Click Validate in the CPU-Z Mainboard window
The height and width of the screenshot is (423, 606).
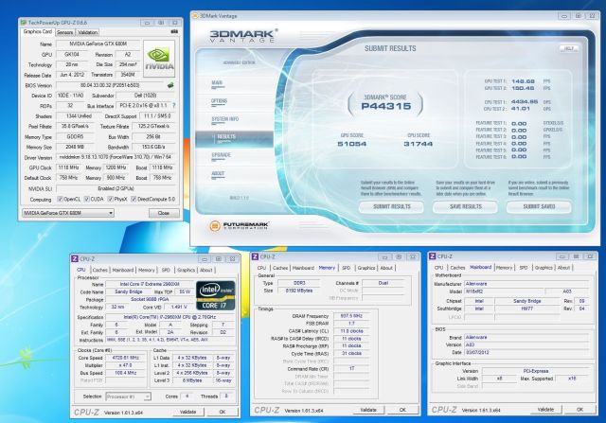(545, 409)
